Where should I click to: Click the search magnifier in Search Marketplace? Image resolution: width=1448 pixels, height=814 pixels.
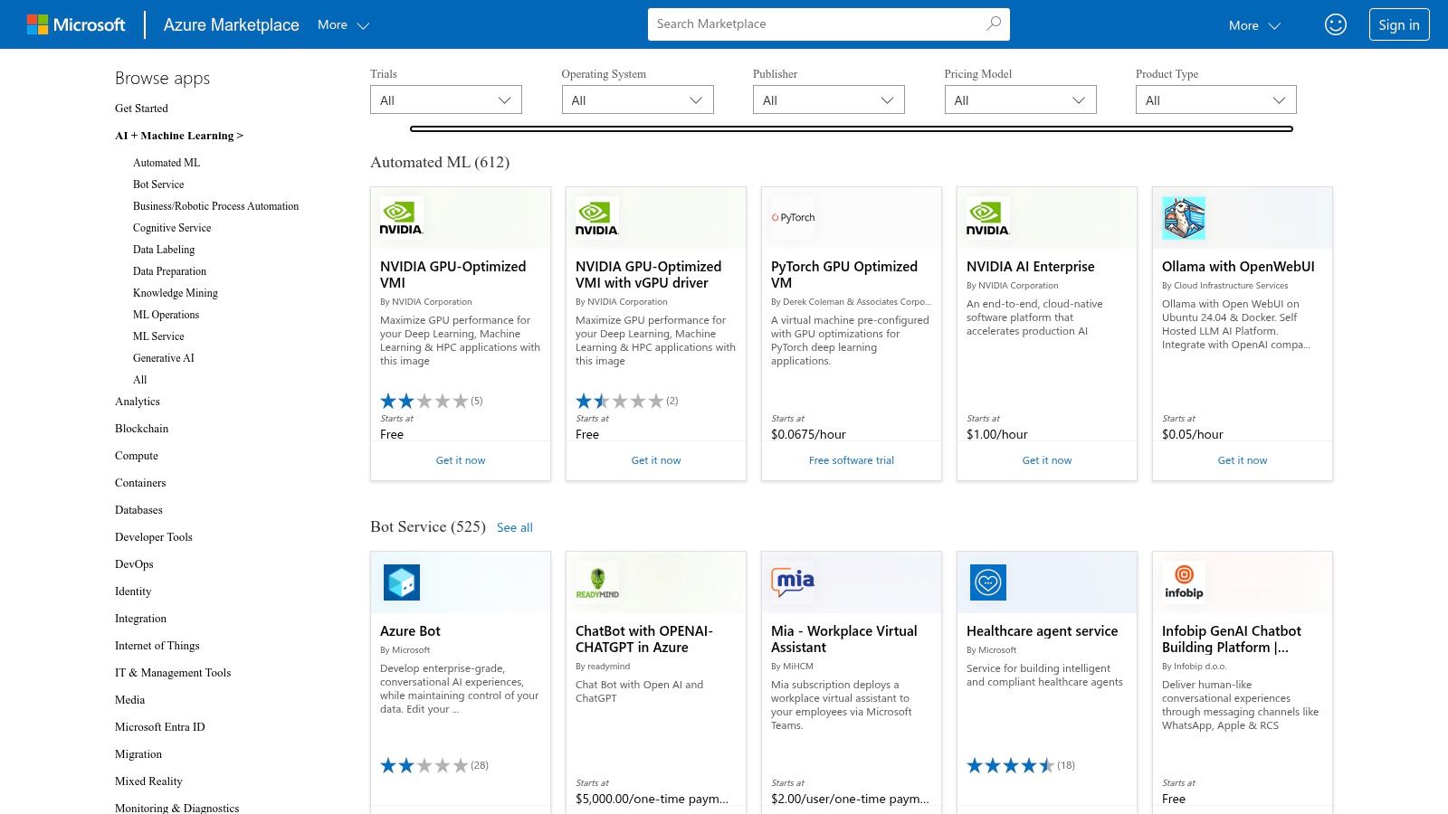coord(992,24)
